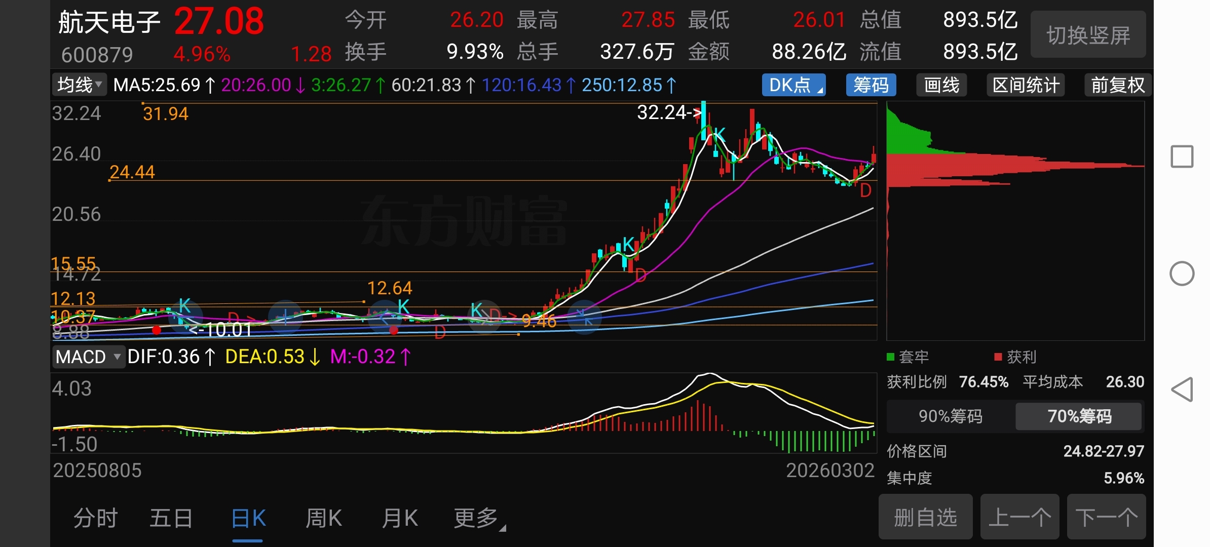The height and width of the screenshot is (547, 1210).
Task: Tap the red dot marker near 10.01 label
Action: pyautogui.click(x=157, y=330)
